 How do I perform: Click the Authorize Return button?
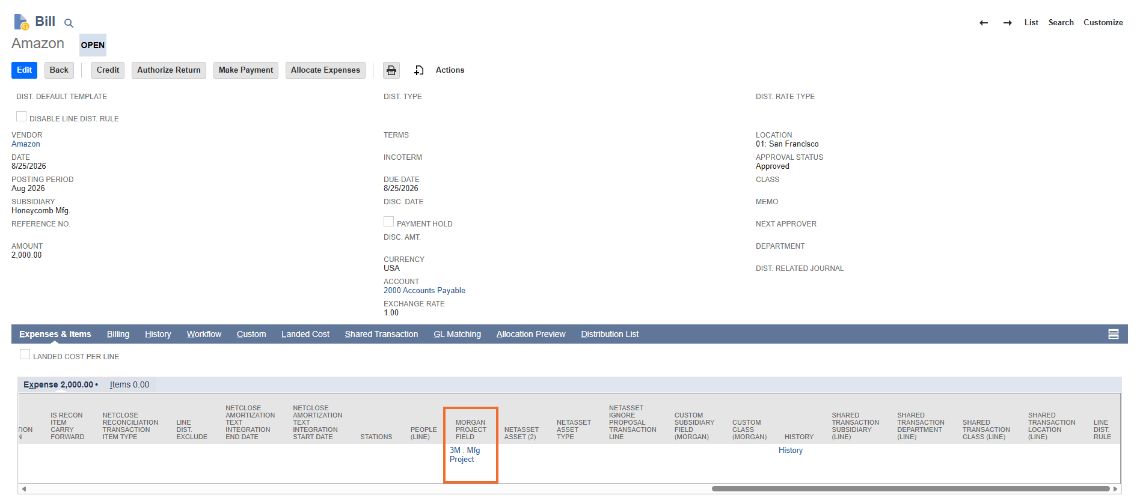coord(169,70)
